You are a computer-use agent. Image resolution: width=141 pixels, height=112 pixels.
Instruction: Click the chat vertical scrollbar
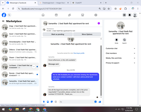click(101, 71)
